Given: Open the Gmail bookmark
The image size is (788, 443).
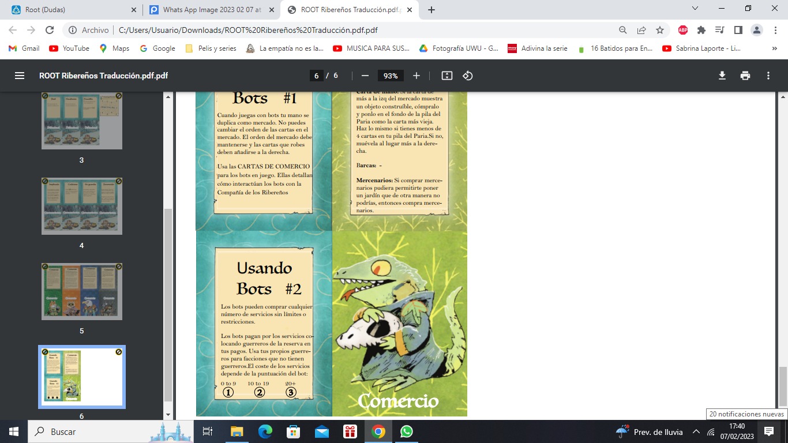Looking at the screenshot, I should tap(24, 48).
